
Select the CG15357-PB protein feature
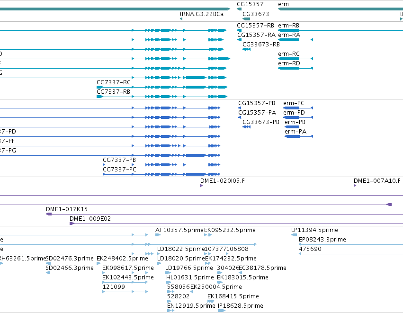tap(240, 108)
